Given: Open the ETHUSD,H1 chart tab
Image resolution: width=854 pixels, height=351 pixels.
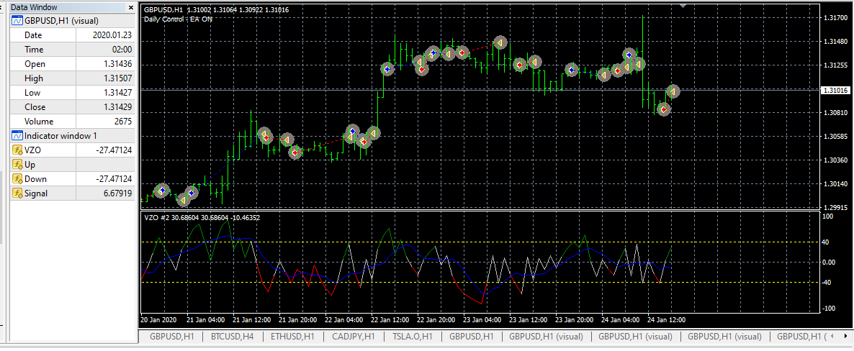Looking at the screenshot, I should (292, 337).
